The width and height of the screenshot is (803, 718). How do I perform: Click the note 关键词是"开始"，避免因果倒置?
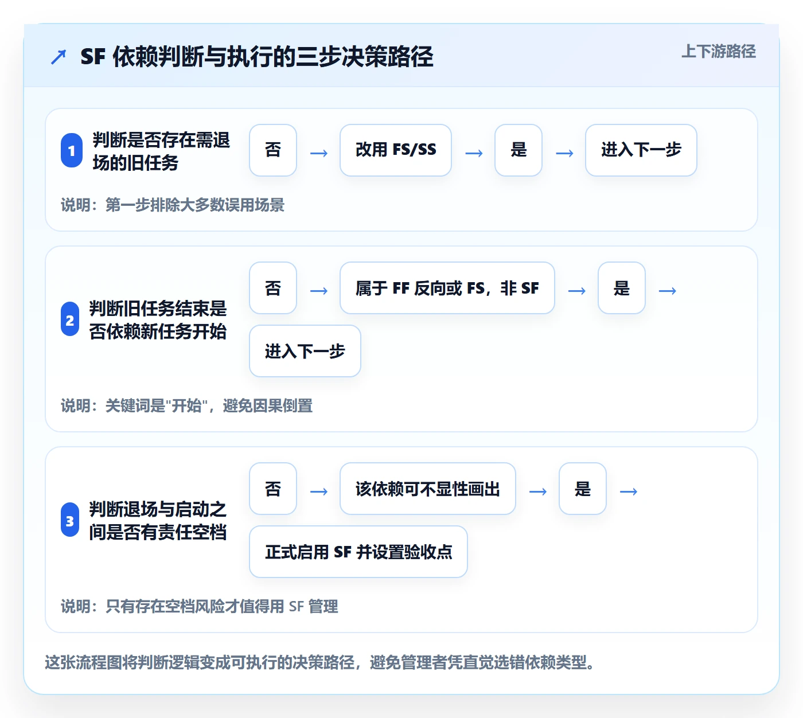187,405
